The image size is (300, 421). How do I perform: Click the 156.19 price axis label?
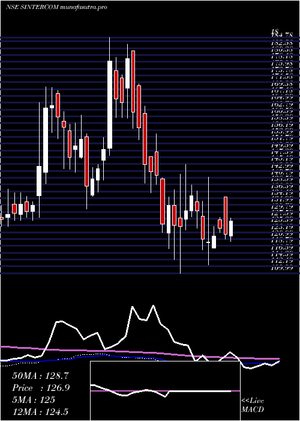[x=283, y=124]
